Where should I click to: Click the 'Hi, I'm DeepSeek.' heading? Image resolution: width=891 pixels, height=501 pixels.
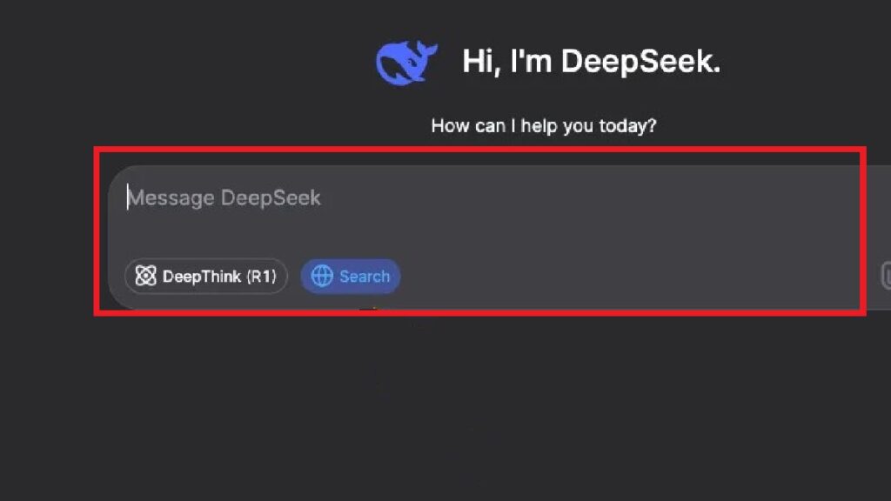point(591,62)
